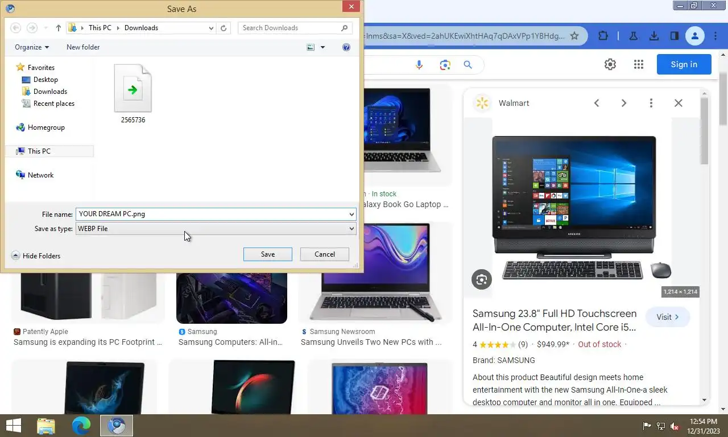Open Google quick settings gear

[x=610, y=64]
